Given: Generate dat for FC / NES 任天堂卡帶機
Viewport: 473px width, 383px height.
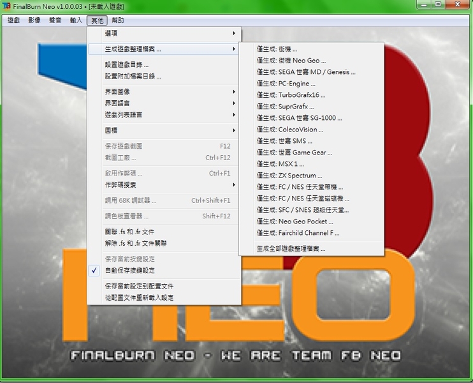Looking at the screenshot, I should click(311, 186).
